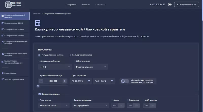Click the сумма обеспечения field with 1 000 000
Viewport: 203px width, 112px height.
[53, 81]
